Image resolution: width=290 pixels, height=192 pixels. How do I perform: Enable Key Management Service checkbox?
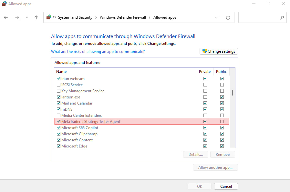pos(59,91)
